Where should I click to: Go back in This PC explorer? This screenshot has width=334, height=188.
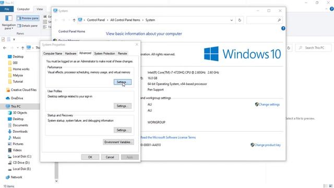point(5,48)
